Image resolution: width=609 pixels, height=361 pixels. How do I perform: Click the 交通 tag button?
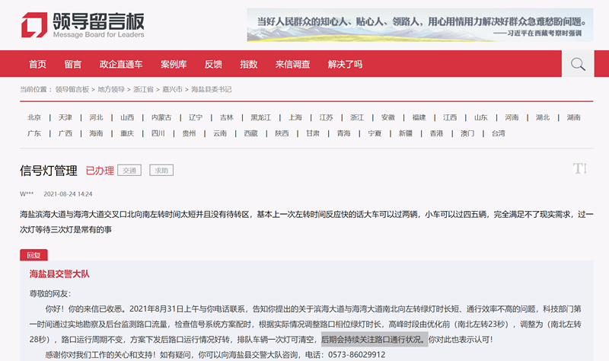(130, 171)
